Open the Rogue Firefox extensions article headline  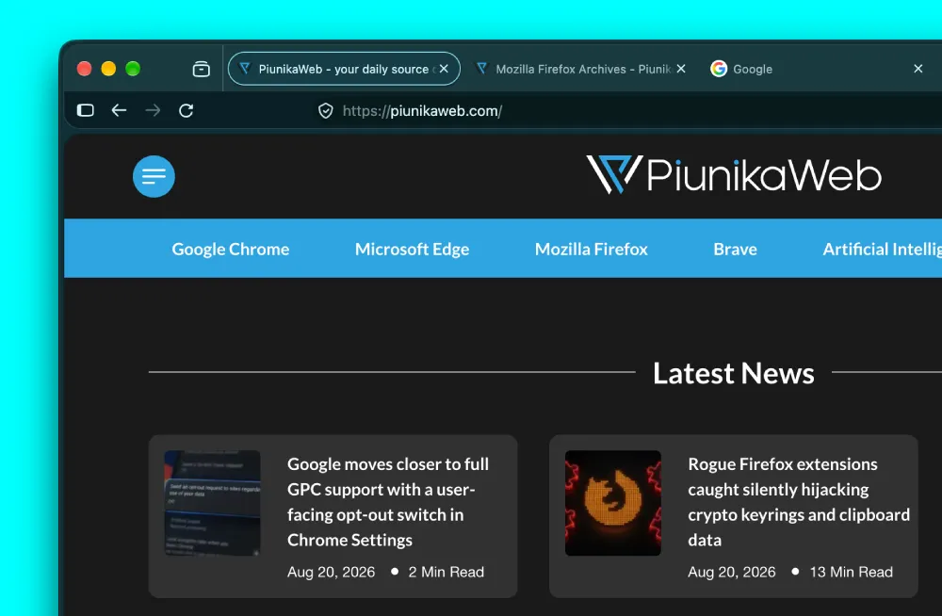799,502
